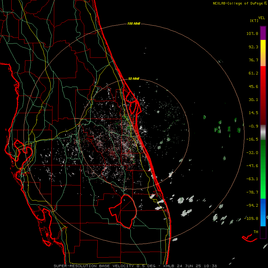
Task: Click the 50 NMI range ring label
Action: click(x=134, y=79)
